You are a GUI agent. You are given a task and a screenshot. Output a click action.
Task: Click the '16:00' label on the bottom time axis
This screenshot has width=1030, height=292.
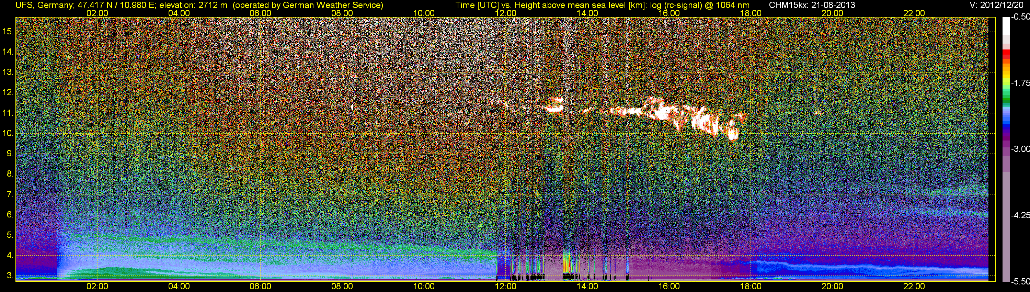point(669,287)
